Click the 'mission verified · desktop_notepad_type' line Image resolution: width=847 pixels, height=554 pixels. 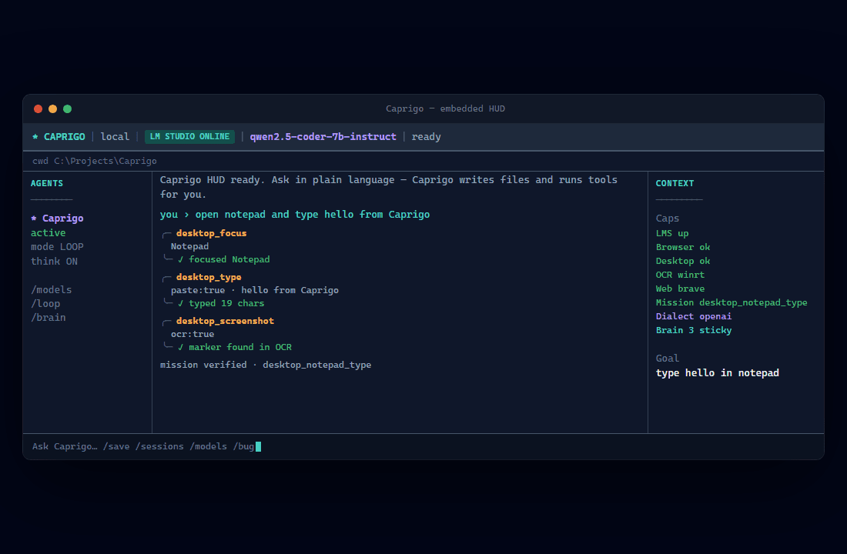coord(266,365)
